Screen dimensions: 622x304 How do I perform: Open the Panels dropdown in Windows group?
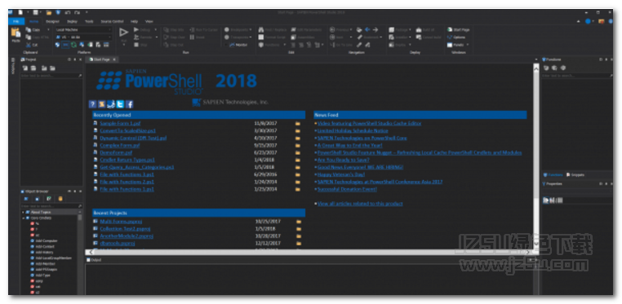(x=459, y=45)
